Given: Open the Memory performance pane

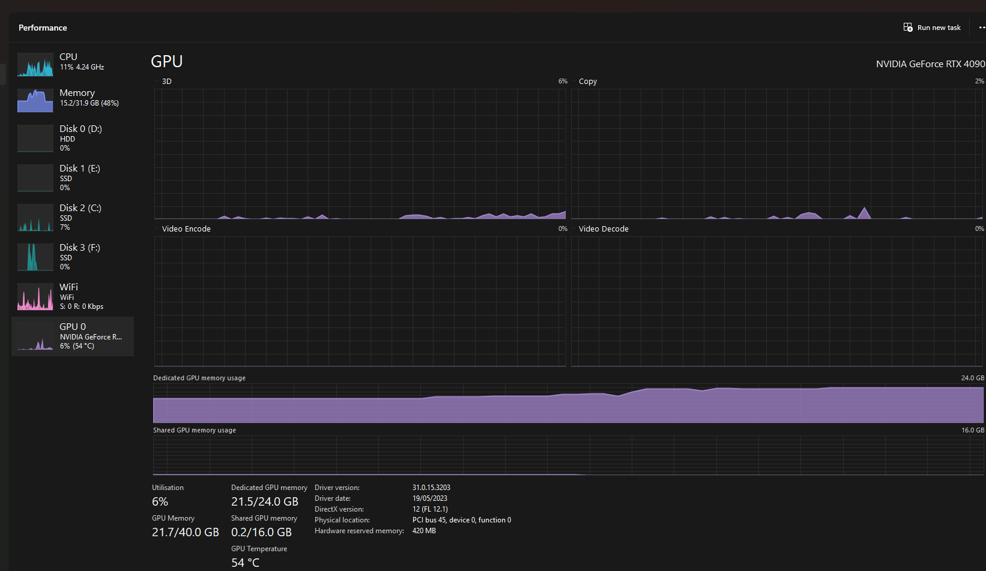Looking at the screenshot, I should (x=35, y=100).
